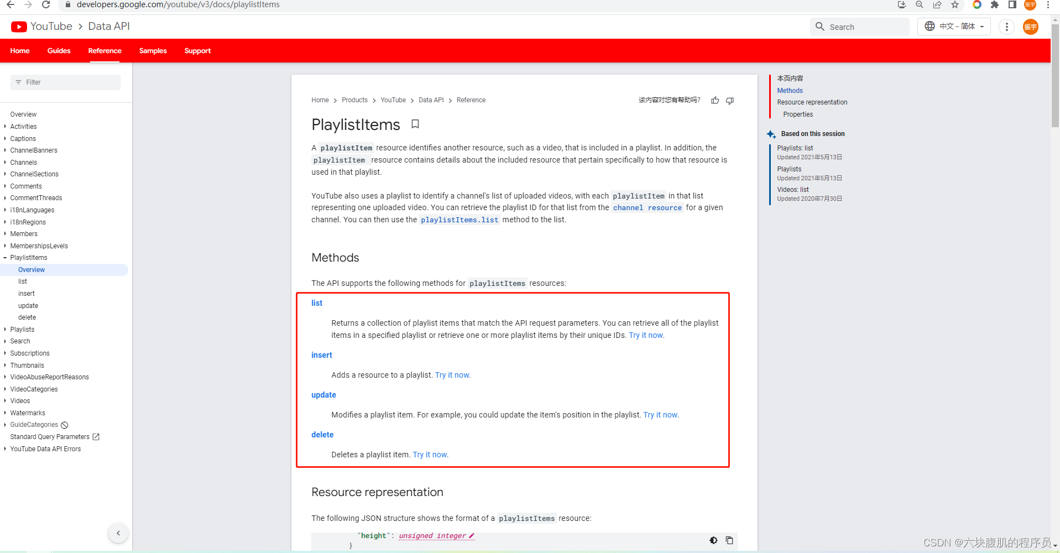Expand the Captions tree item
Image resolution: width=1060 pixels, height=553 pixels.
[x=5, y=139]
